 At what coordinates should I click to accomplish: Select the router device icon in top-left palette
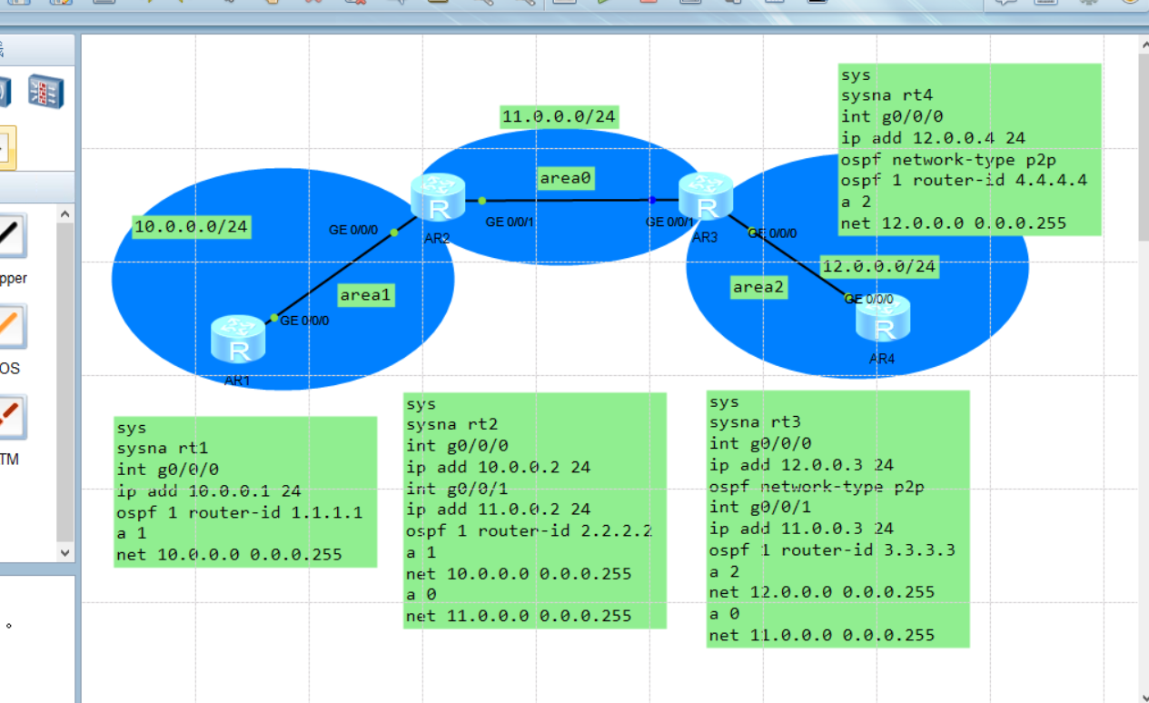46,92
